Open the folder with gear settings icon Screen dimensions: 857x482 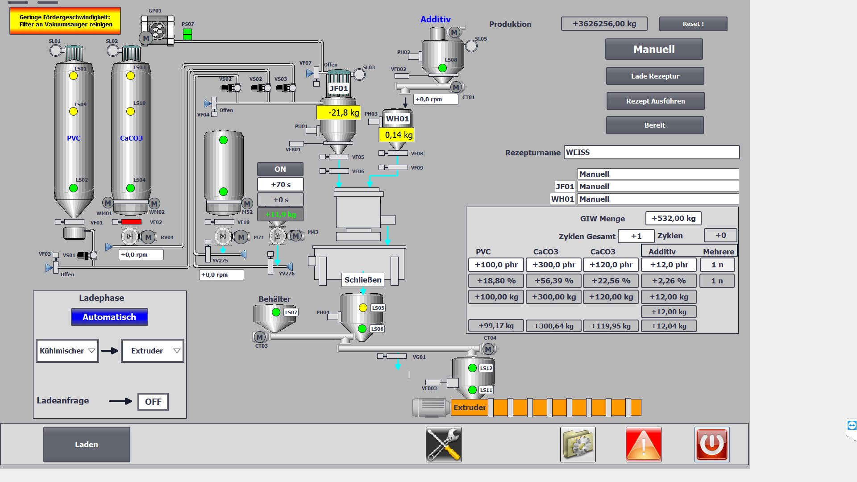pyautogui.click(x=578, y=445)
